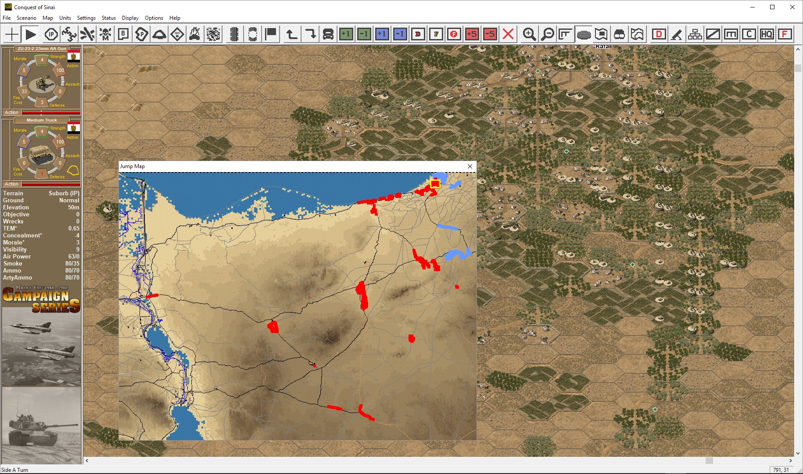The width and height of the screenshot is (803, 474).
Task: Toggle the C highlight toolbar button
Action: pyautogui.click(x=749, y=34)
